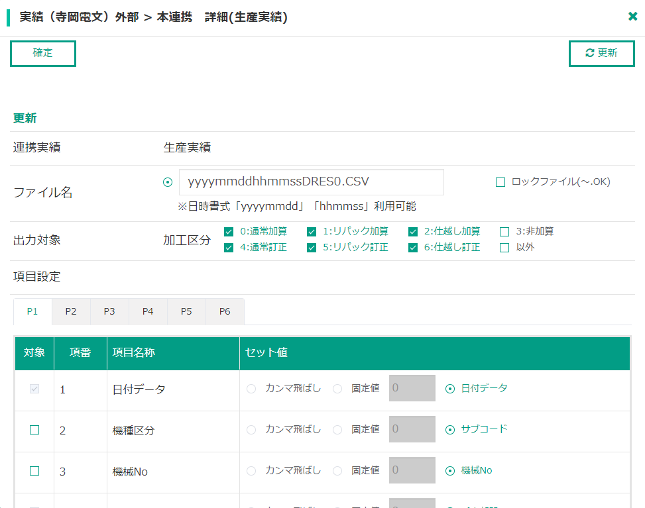Check the 以外 checkbox

click(504, 248)
